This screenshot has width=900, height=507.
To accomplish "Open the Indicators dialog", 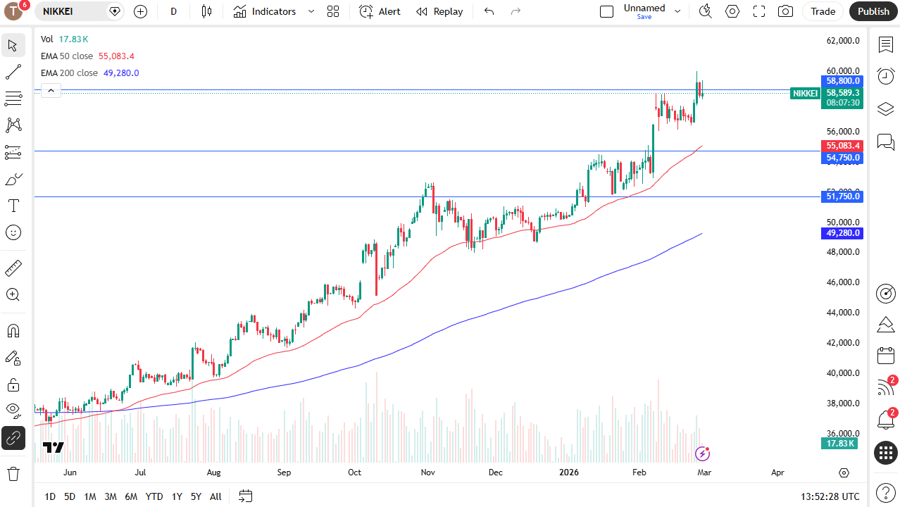I will coord(265,11).
